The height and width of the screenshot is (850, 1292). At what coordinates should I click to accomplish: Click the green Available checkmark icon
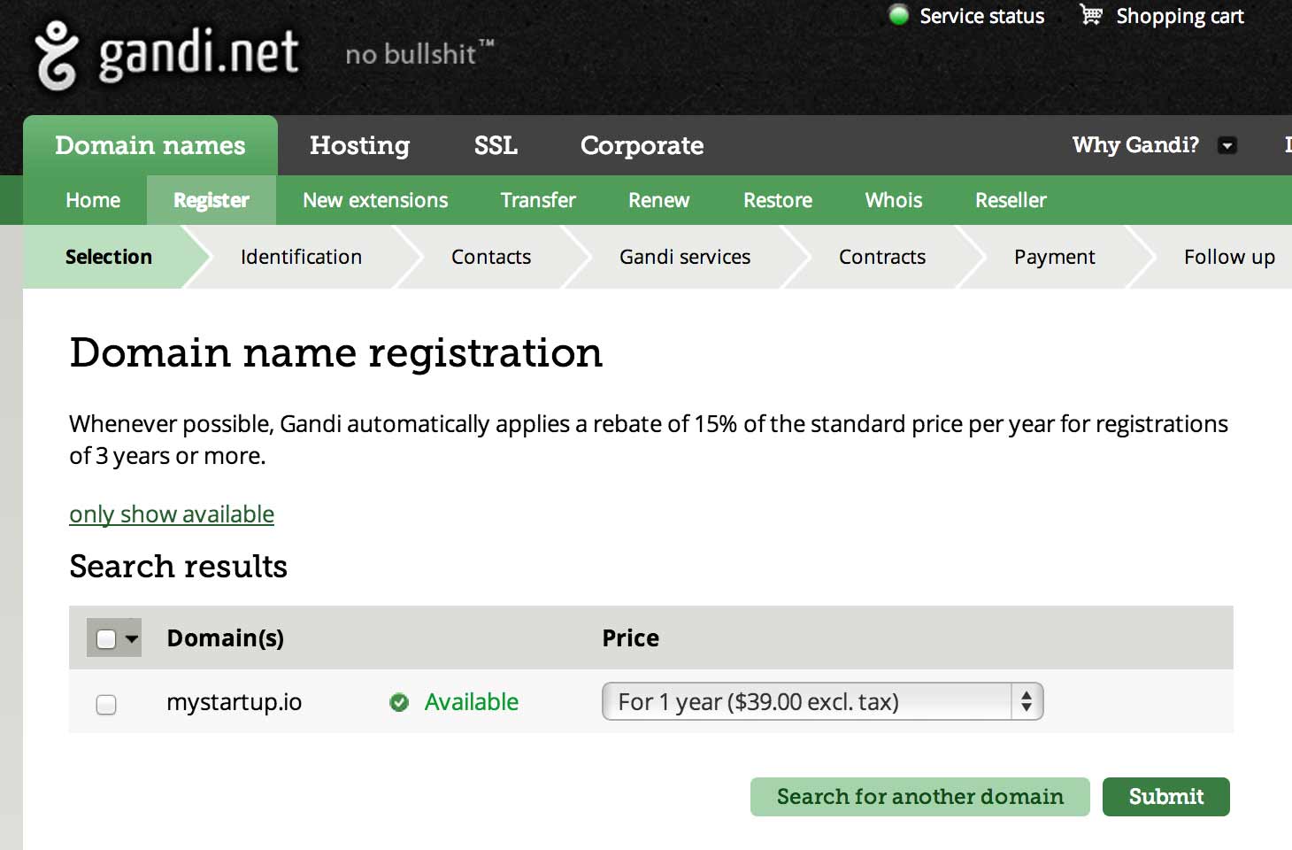(399, 702)
